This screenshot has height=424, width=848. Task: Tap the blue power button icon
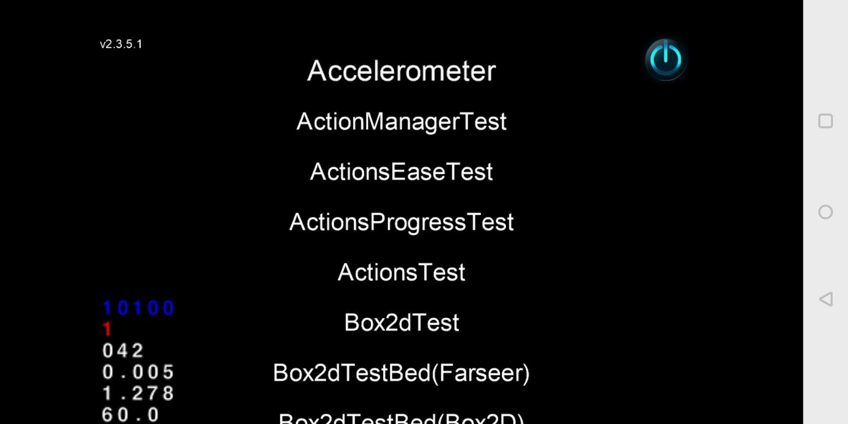click(x=666, y=59)
